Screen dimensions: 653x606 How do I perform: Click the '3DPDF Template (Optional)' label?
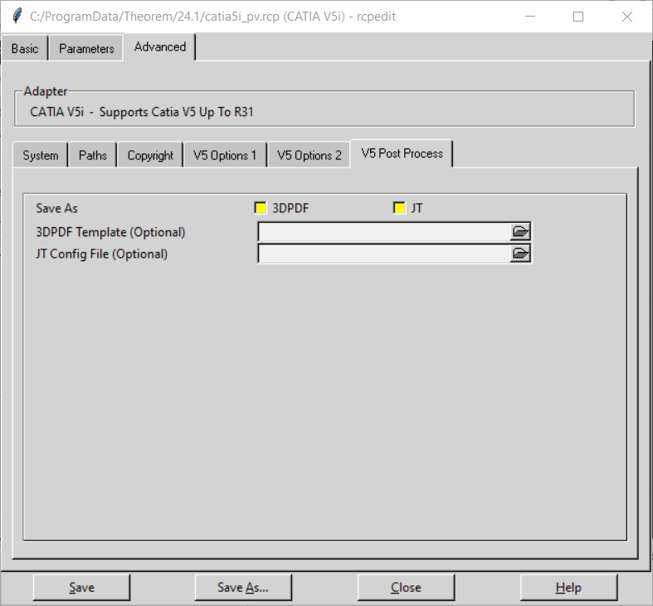click(110, 232)
